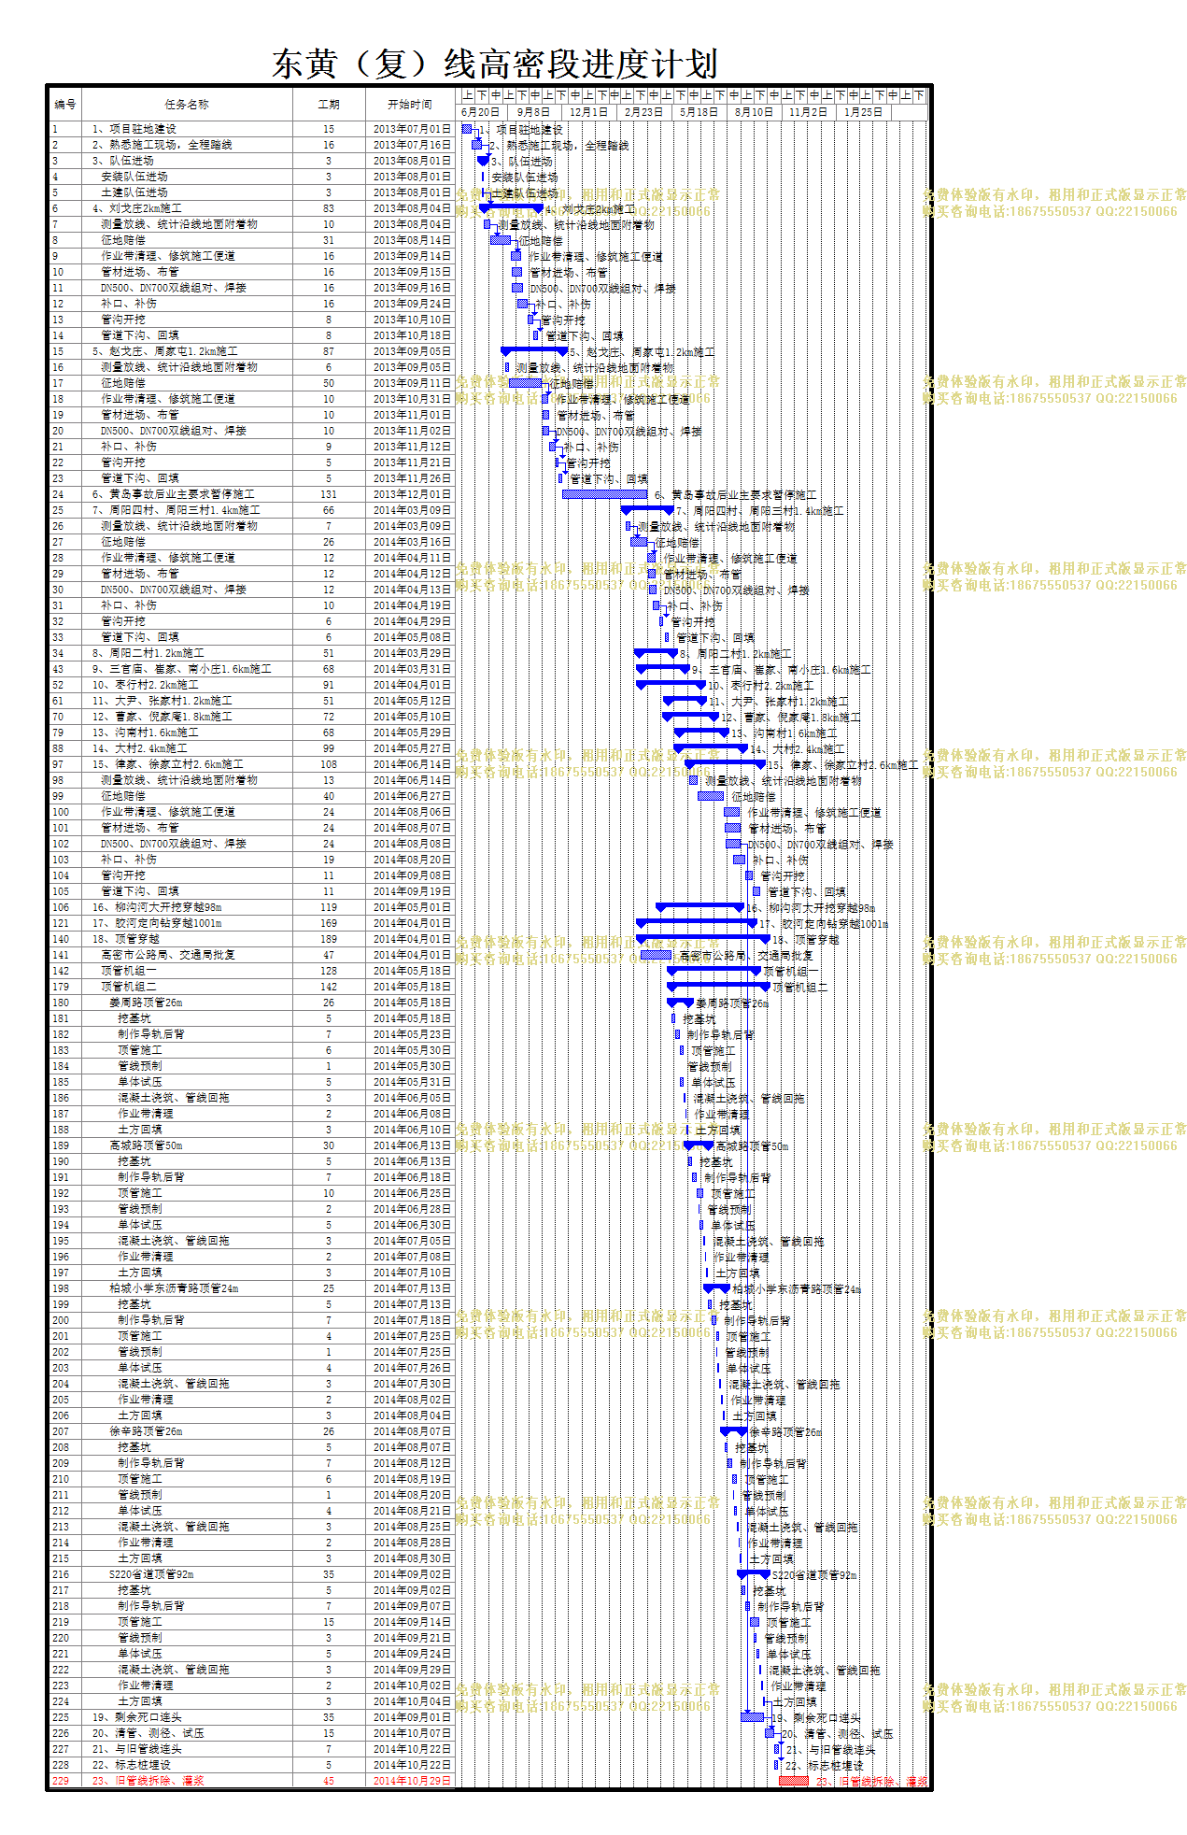This screenshot has width=1187, height=1835.
Task: Select table cell 16、柳沟河大开挖穿越98m
Action: tap(187, 907)
